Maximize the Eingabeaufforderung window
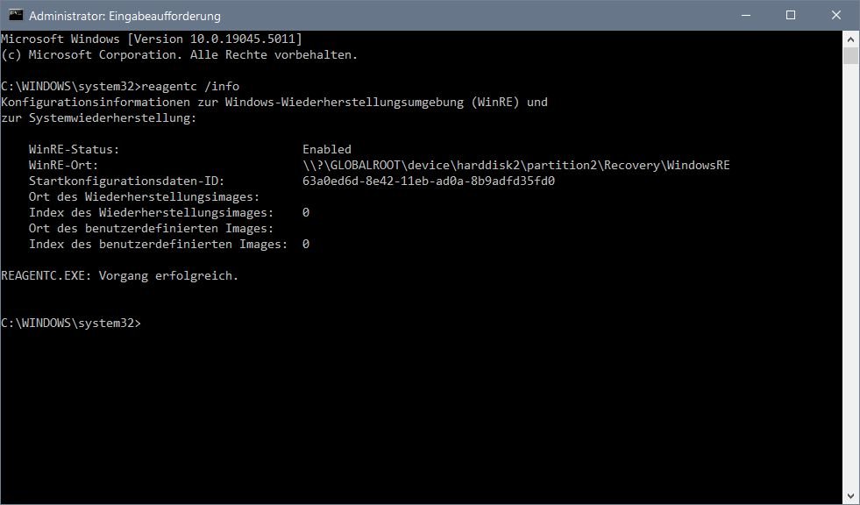 pyautogui.click(x=791, y=15)
